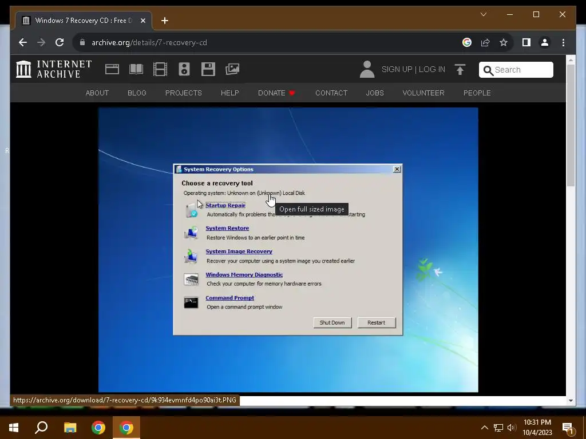Select the Windows 7 Recovery CD tab
The image size is (586, 439).
tap(84, 21)
